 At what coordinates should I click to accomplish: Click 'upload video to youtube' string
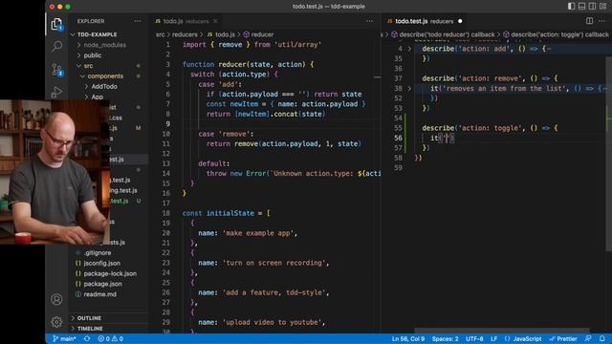tap(273, 322)
